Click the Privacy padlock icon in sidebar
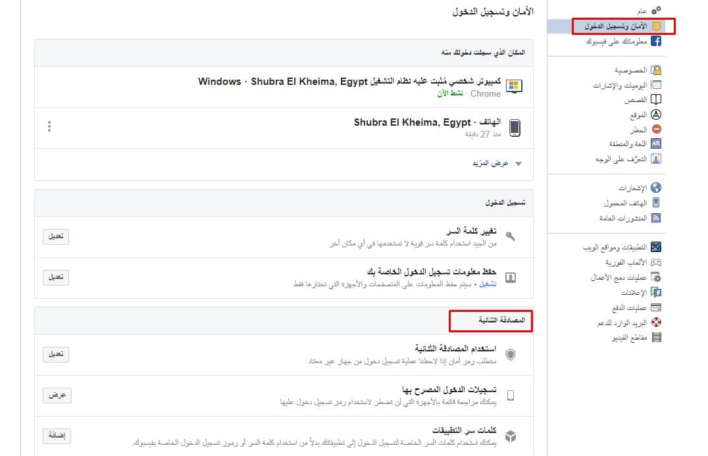Viewport: 708px width, 456px height. [x=656, y=70]
